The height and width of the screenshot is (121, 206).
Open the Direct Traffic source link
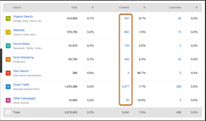[21, 85]
